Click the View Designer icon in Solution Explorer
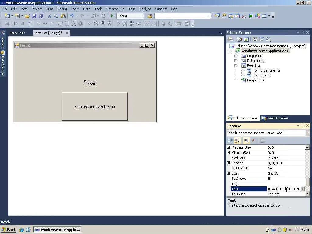 click(x=262, y=39)
